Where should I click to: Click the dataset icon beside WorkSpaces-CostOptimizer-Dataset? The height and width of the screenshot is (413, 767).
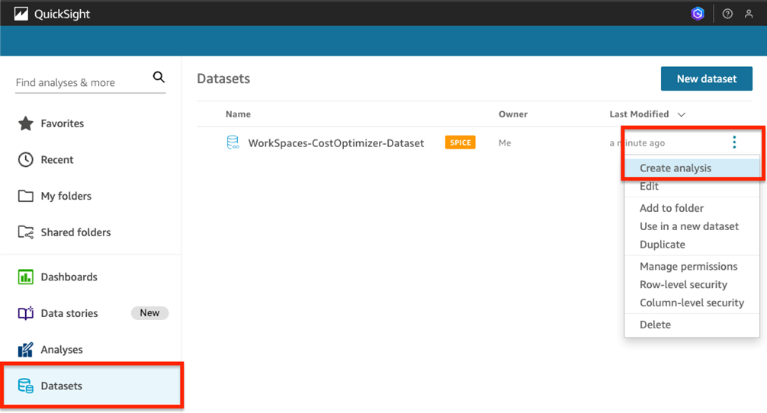pos(233,142)
